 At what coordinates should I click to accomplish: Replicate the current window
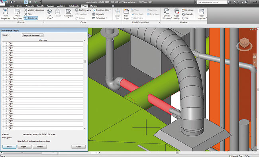(x=188, y=10)
